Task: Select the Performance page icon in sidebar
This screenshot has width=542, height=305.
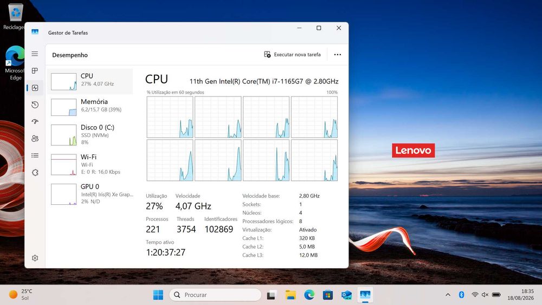Action: click(x=35, y=88)
